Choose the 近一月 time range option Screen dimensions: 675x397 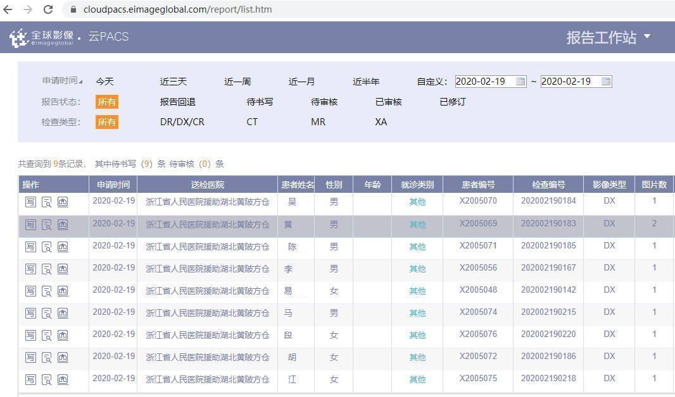click(301, 82)
